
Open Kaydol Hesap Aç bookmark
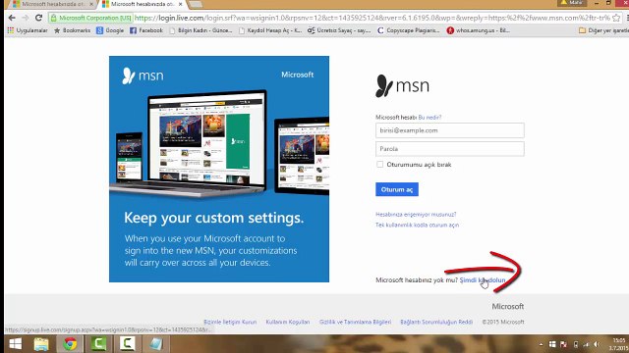[270, 30]
